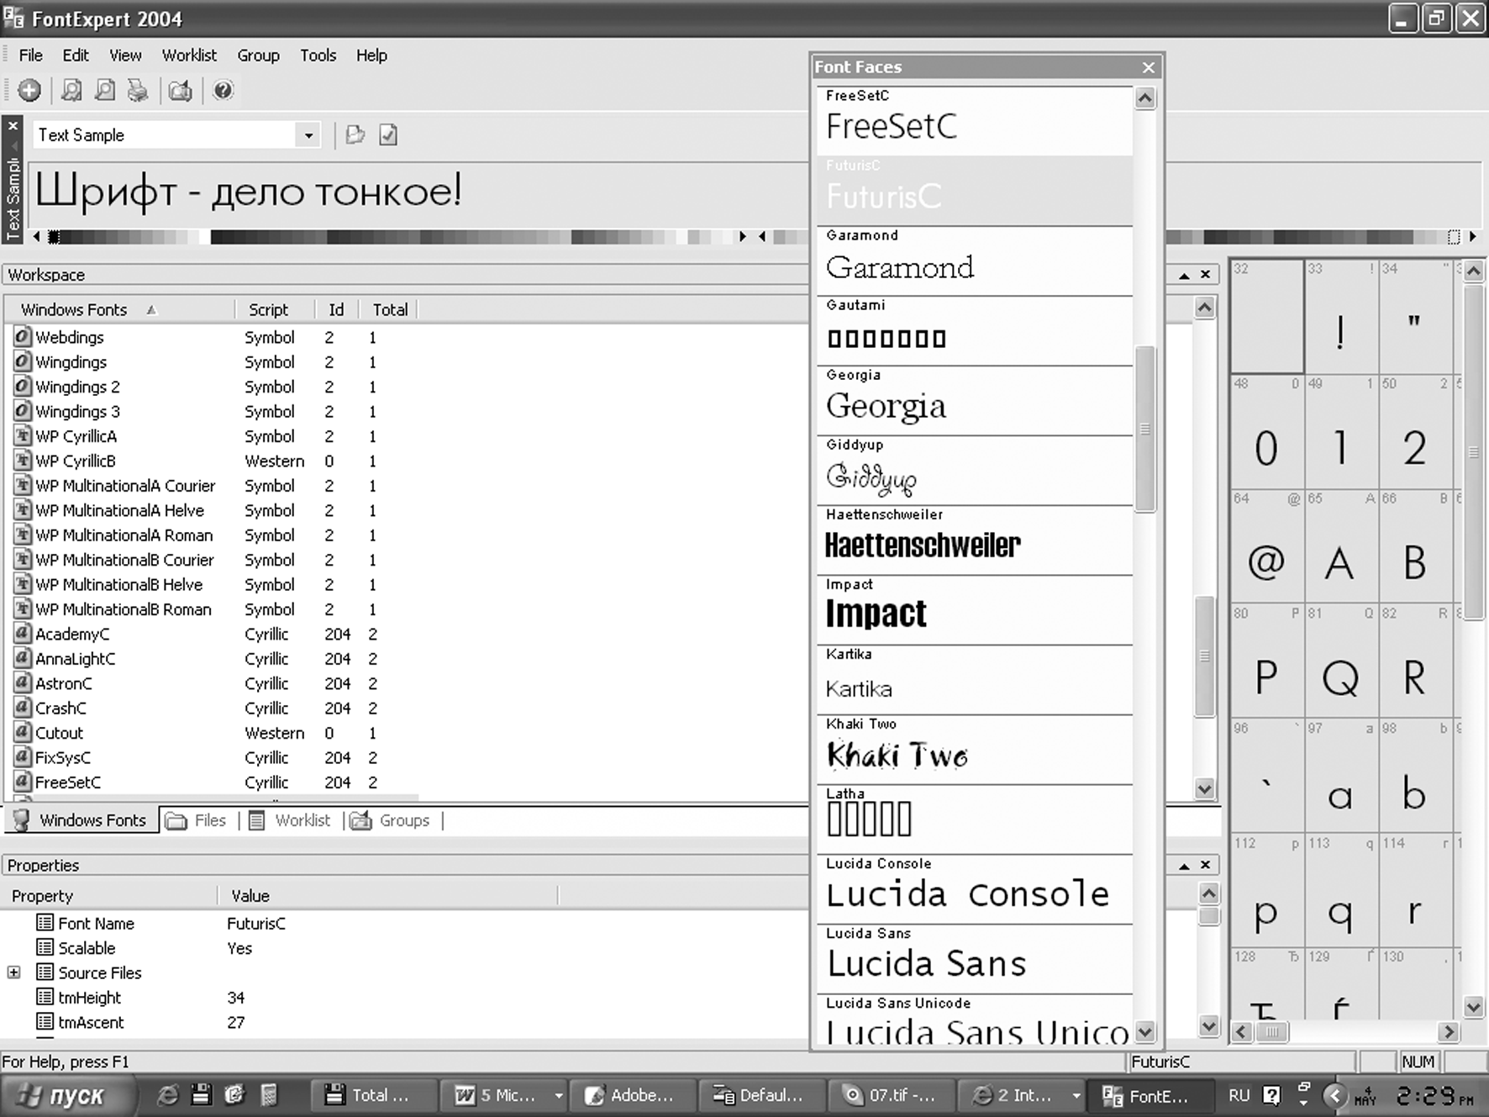This screenshot has width=1489, height=1117.
Task: Select Lucida Console in the Font Faces list
Action: (975, 888)
